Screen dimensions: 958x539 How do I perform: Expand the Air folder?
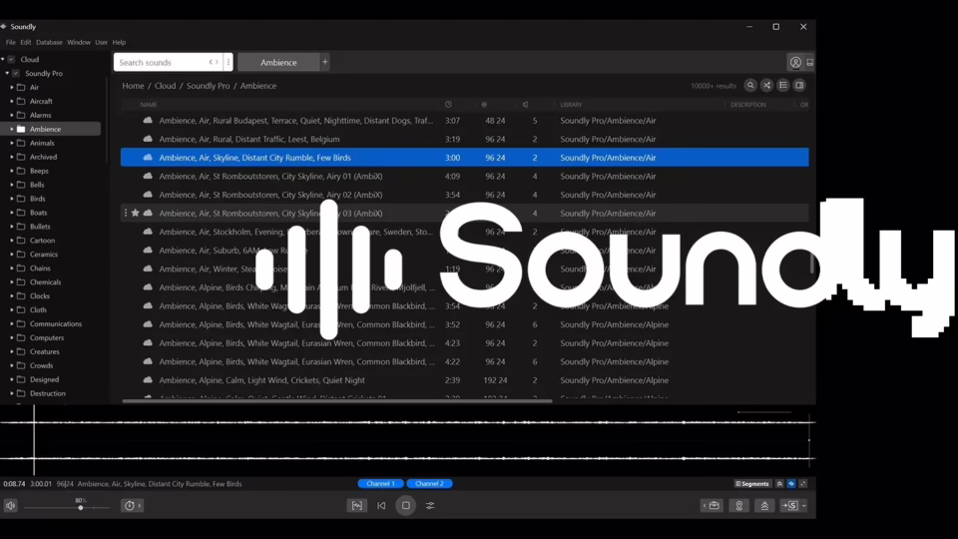12,88
